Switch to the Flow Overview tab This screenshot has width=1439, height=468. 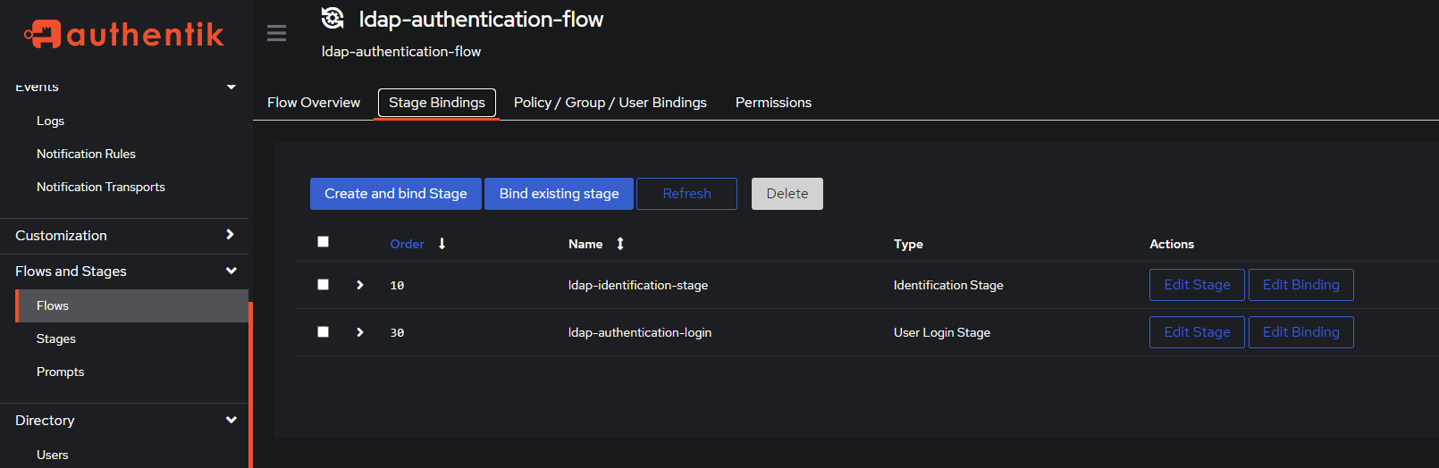click(x=314, y=103)
